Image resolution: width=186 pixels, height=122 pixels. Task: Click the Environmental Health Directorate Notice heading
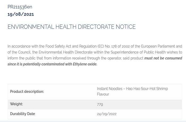point(72,27)
